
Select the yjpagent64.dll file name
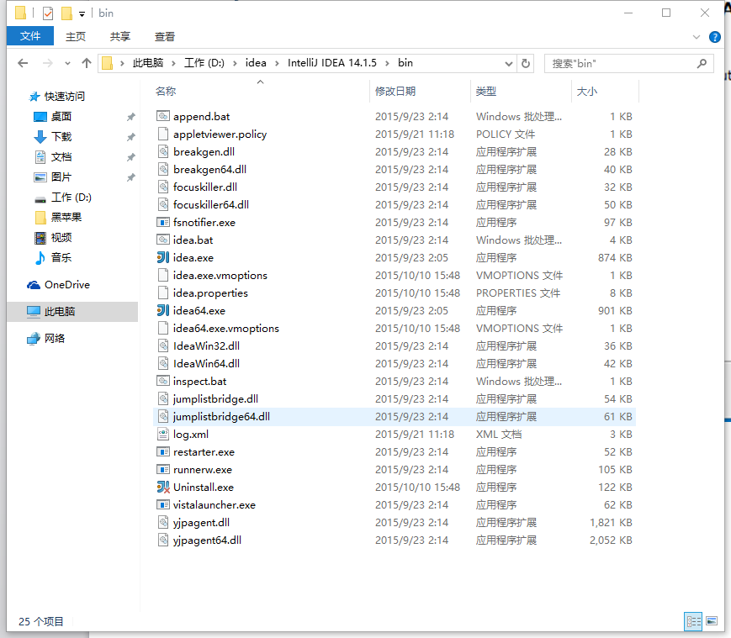[x=207, y=540]
